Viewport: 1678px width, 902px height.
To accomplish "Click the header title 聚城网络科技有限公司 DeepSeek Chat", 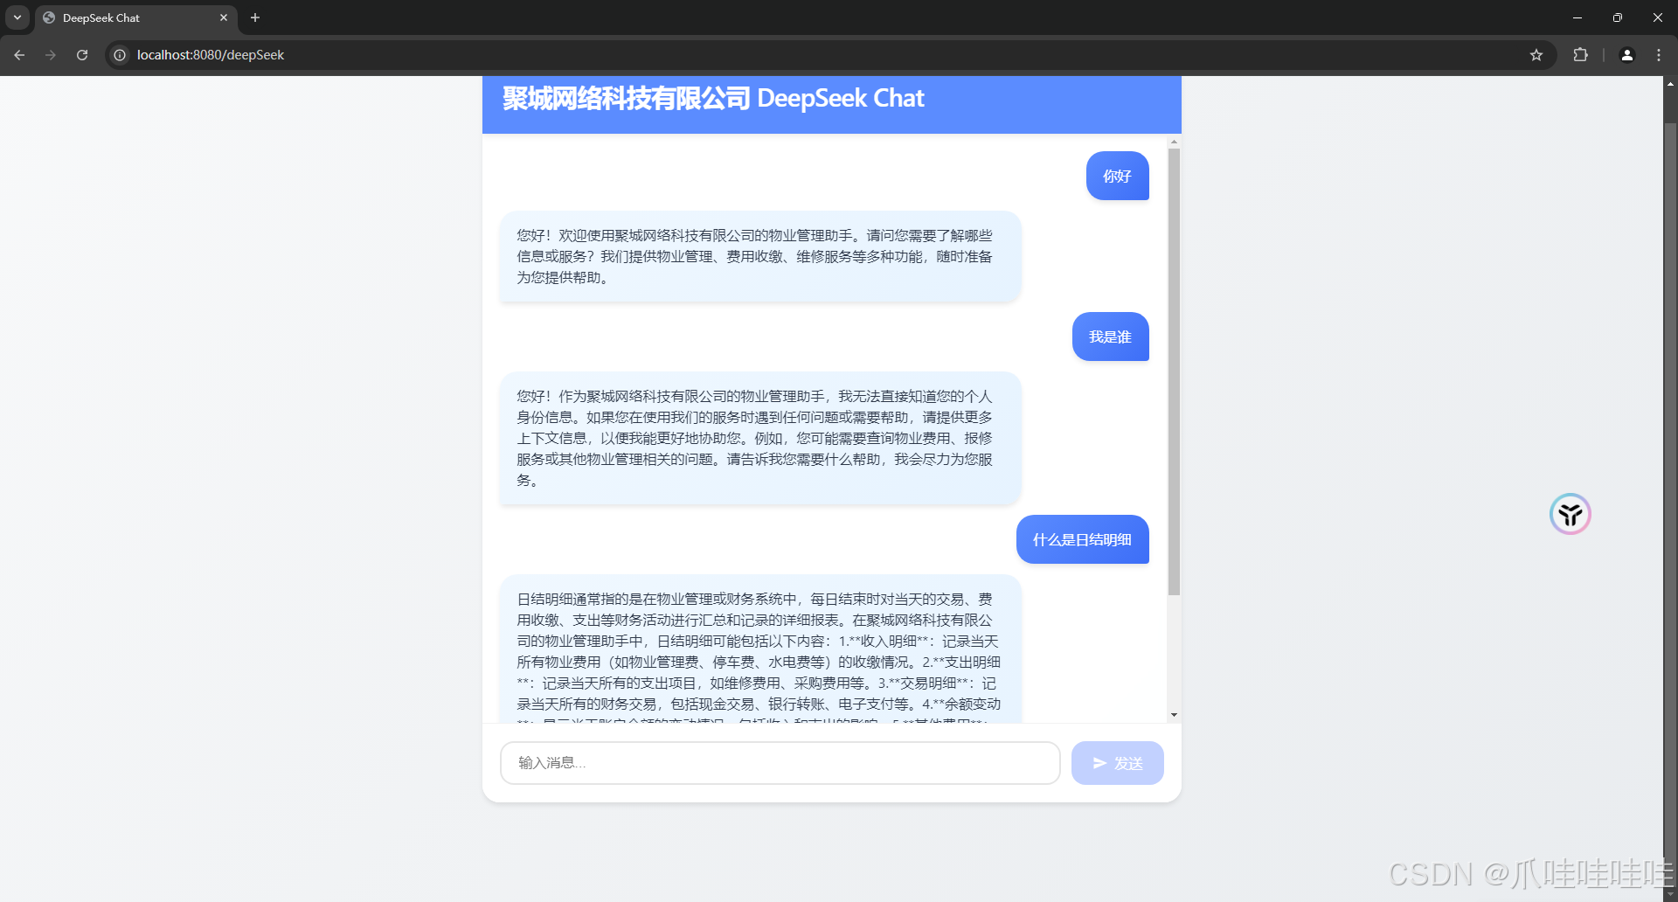I will (713, 98).
